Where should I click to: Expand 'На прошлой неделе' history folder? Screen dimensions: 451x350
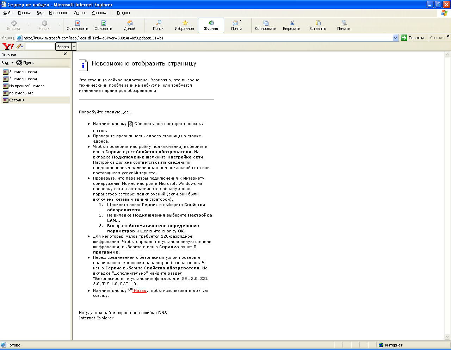coord(24,86)
